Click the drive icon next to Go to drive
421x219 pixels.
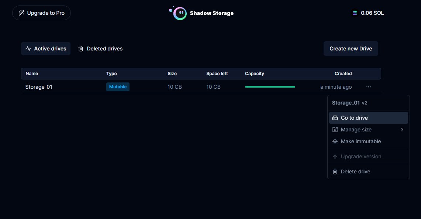pyautogui.click(x=335, y=118)
